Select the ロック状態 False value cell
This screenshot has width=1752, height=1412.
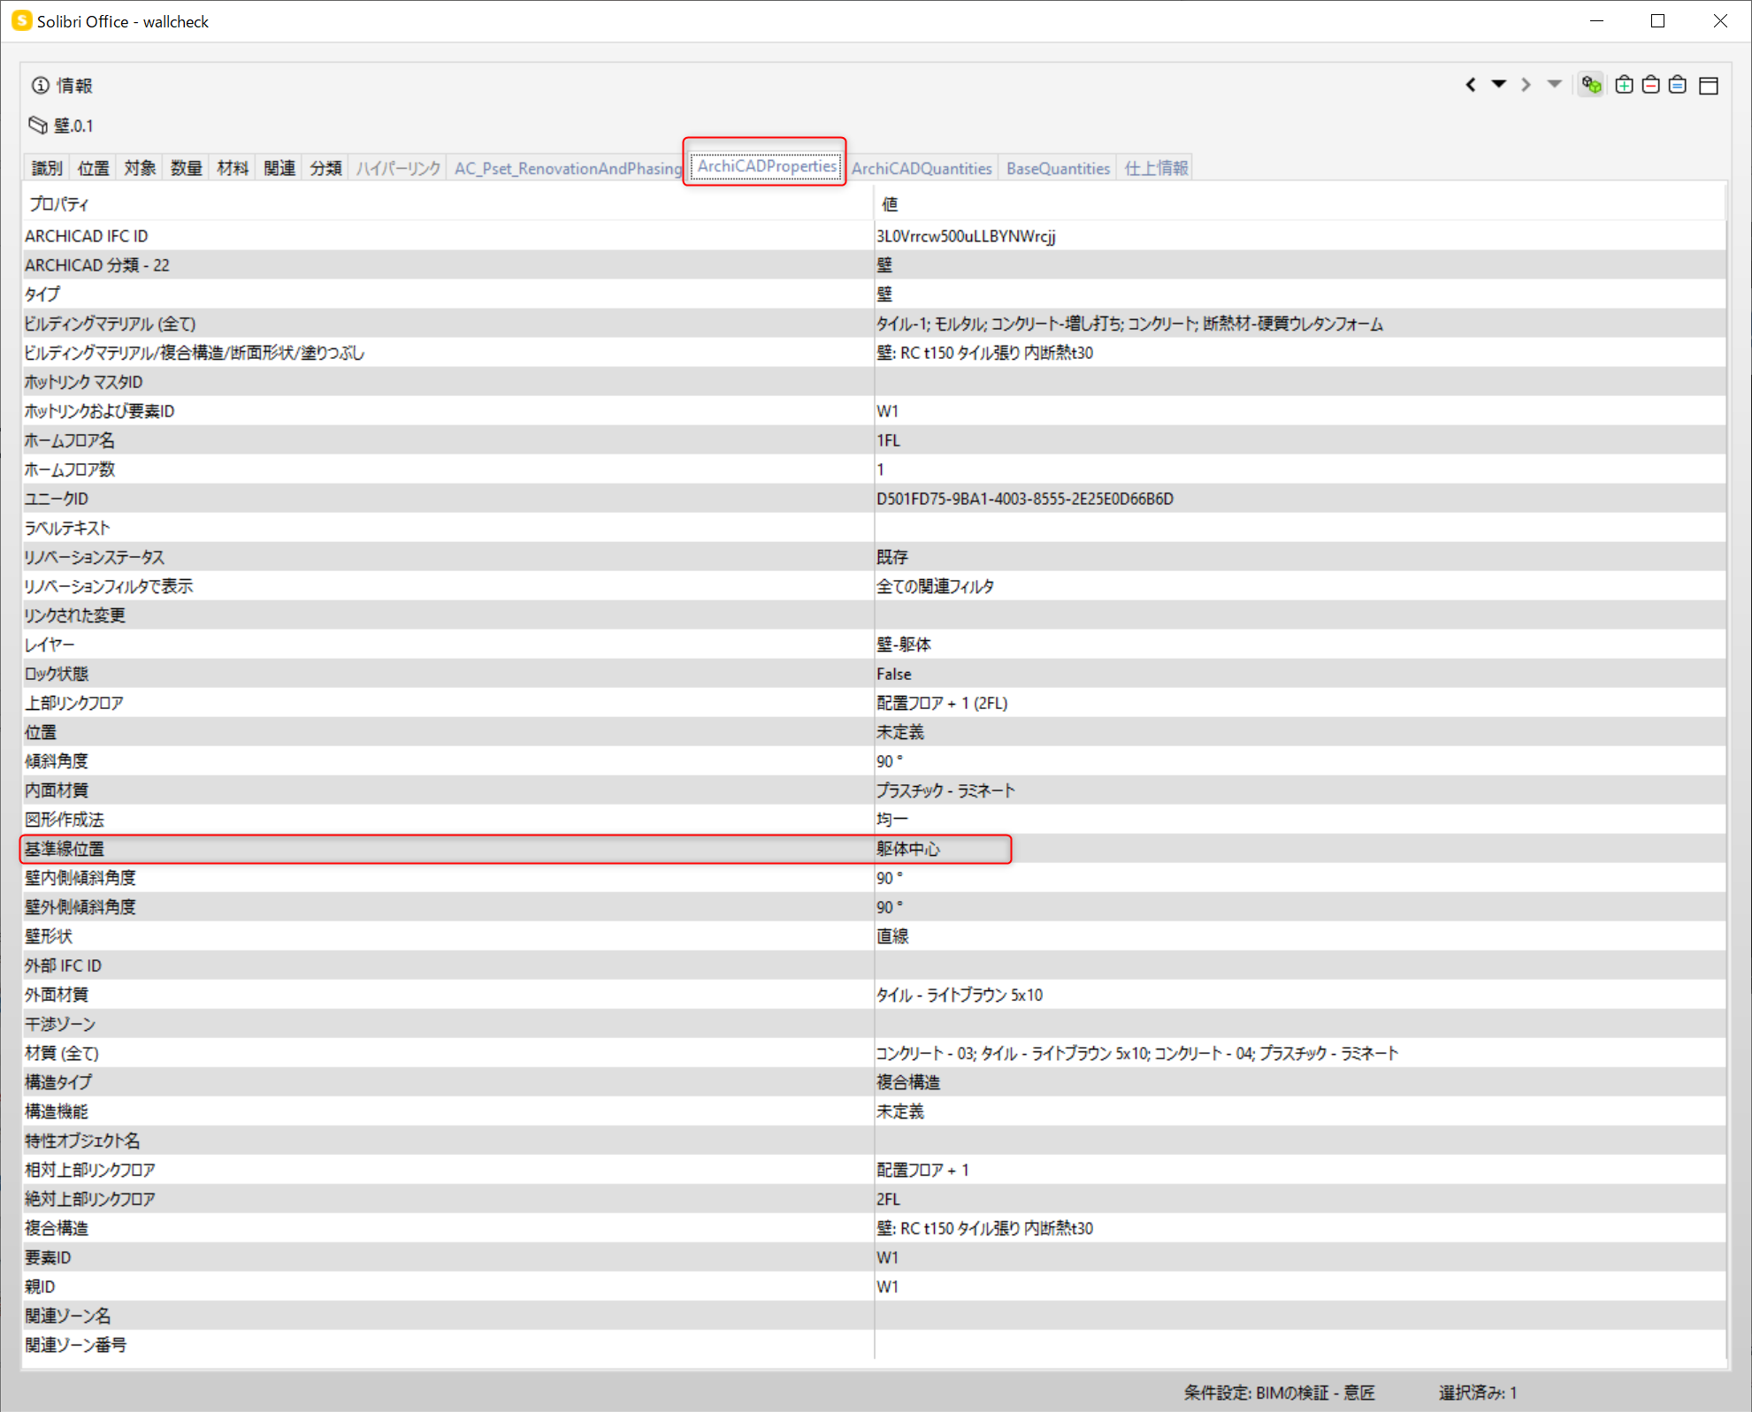click(1299, 674)
